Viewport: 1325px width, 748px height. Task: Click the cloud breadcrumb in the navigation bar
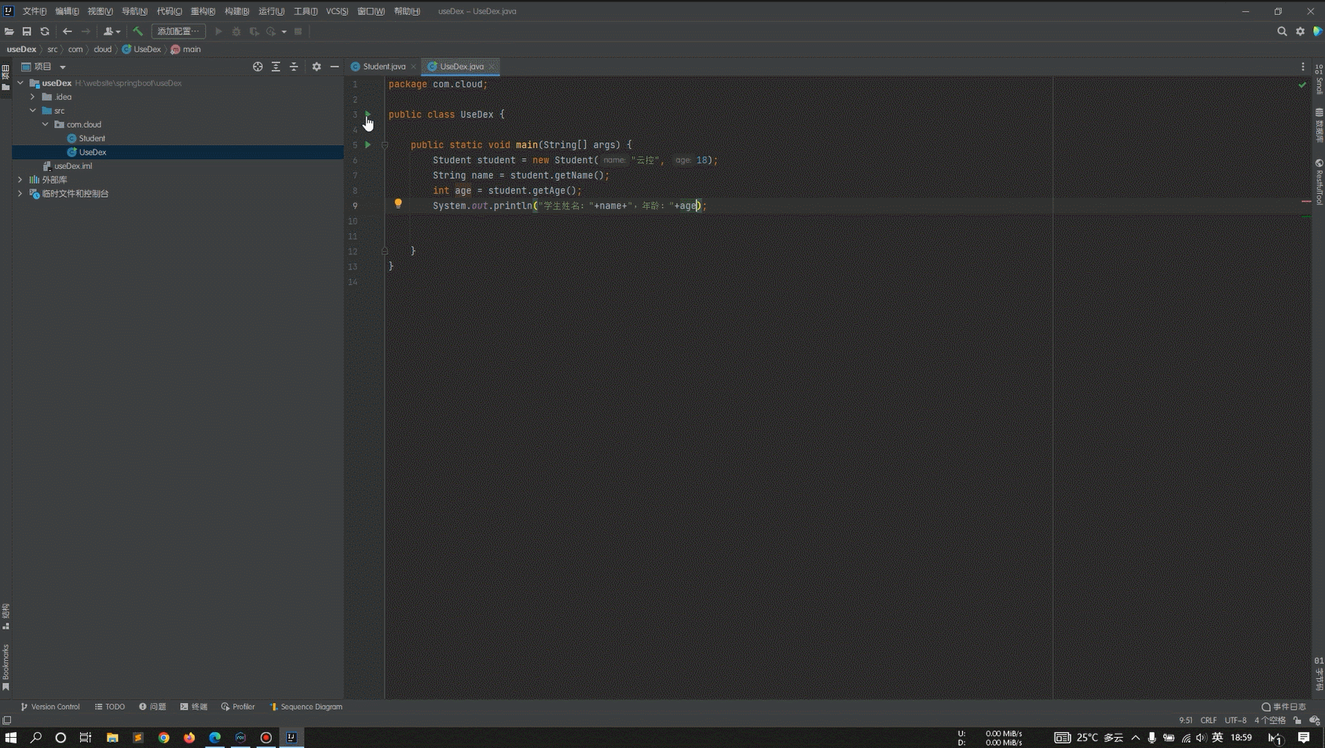coord(102,49)
